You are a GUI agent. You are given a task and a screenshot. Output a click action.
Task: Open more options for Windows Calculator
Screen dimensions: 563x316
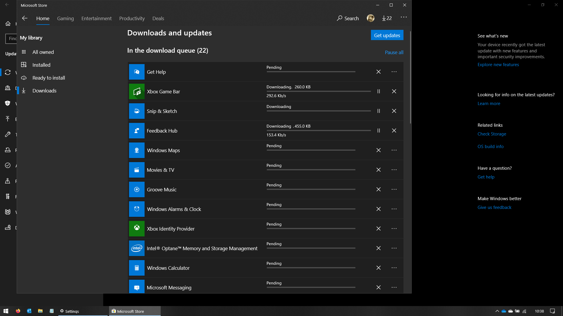click(394, 268)
